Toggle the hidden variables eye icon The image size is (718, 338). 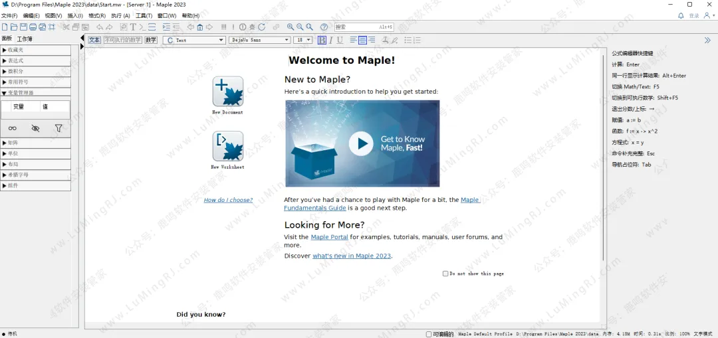(35, 128)
